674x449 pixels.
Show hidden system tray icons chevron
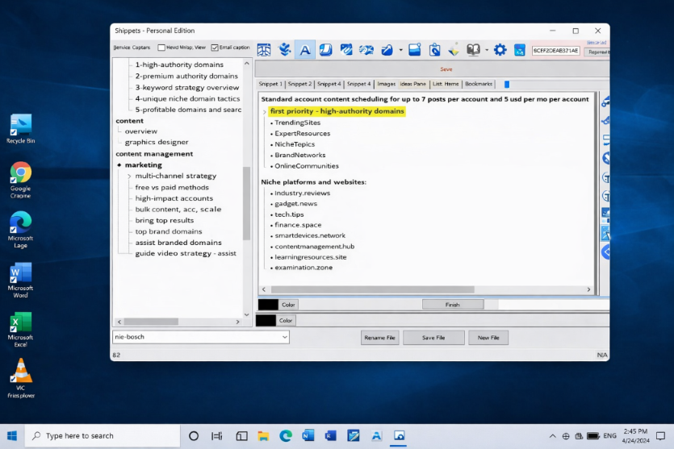click(x=552, y=436)
